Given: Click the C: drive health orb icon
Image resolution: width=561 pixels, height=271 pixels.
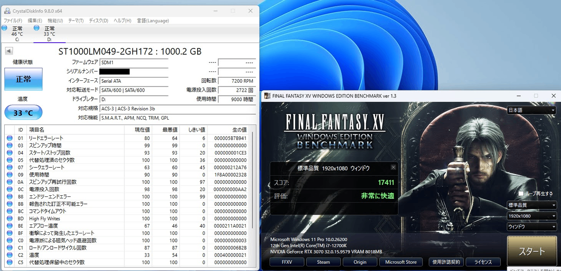Looking at the screenshot, I should click(x=4, y=28).
